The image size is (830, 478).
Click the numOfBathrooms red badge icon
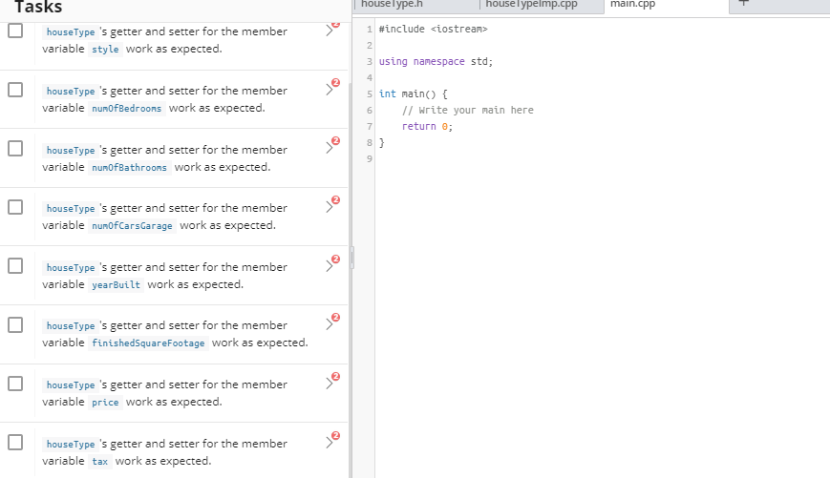[x=335, y=140]
